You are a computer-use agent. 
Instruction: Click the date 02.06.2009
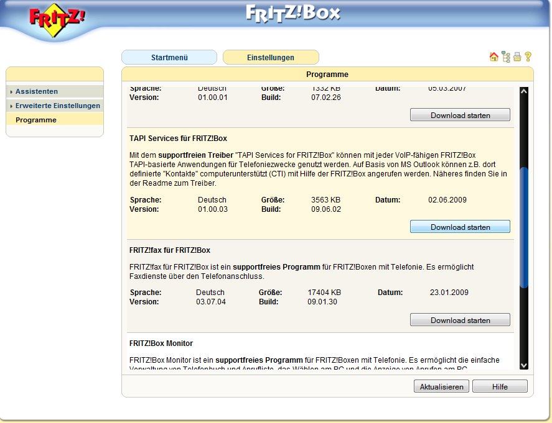tap(447, 200)
